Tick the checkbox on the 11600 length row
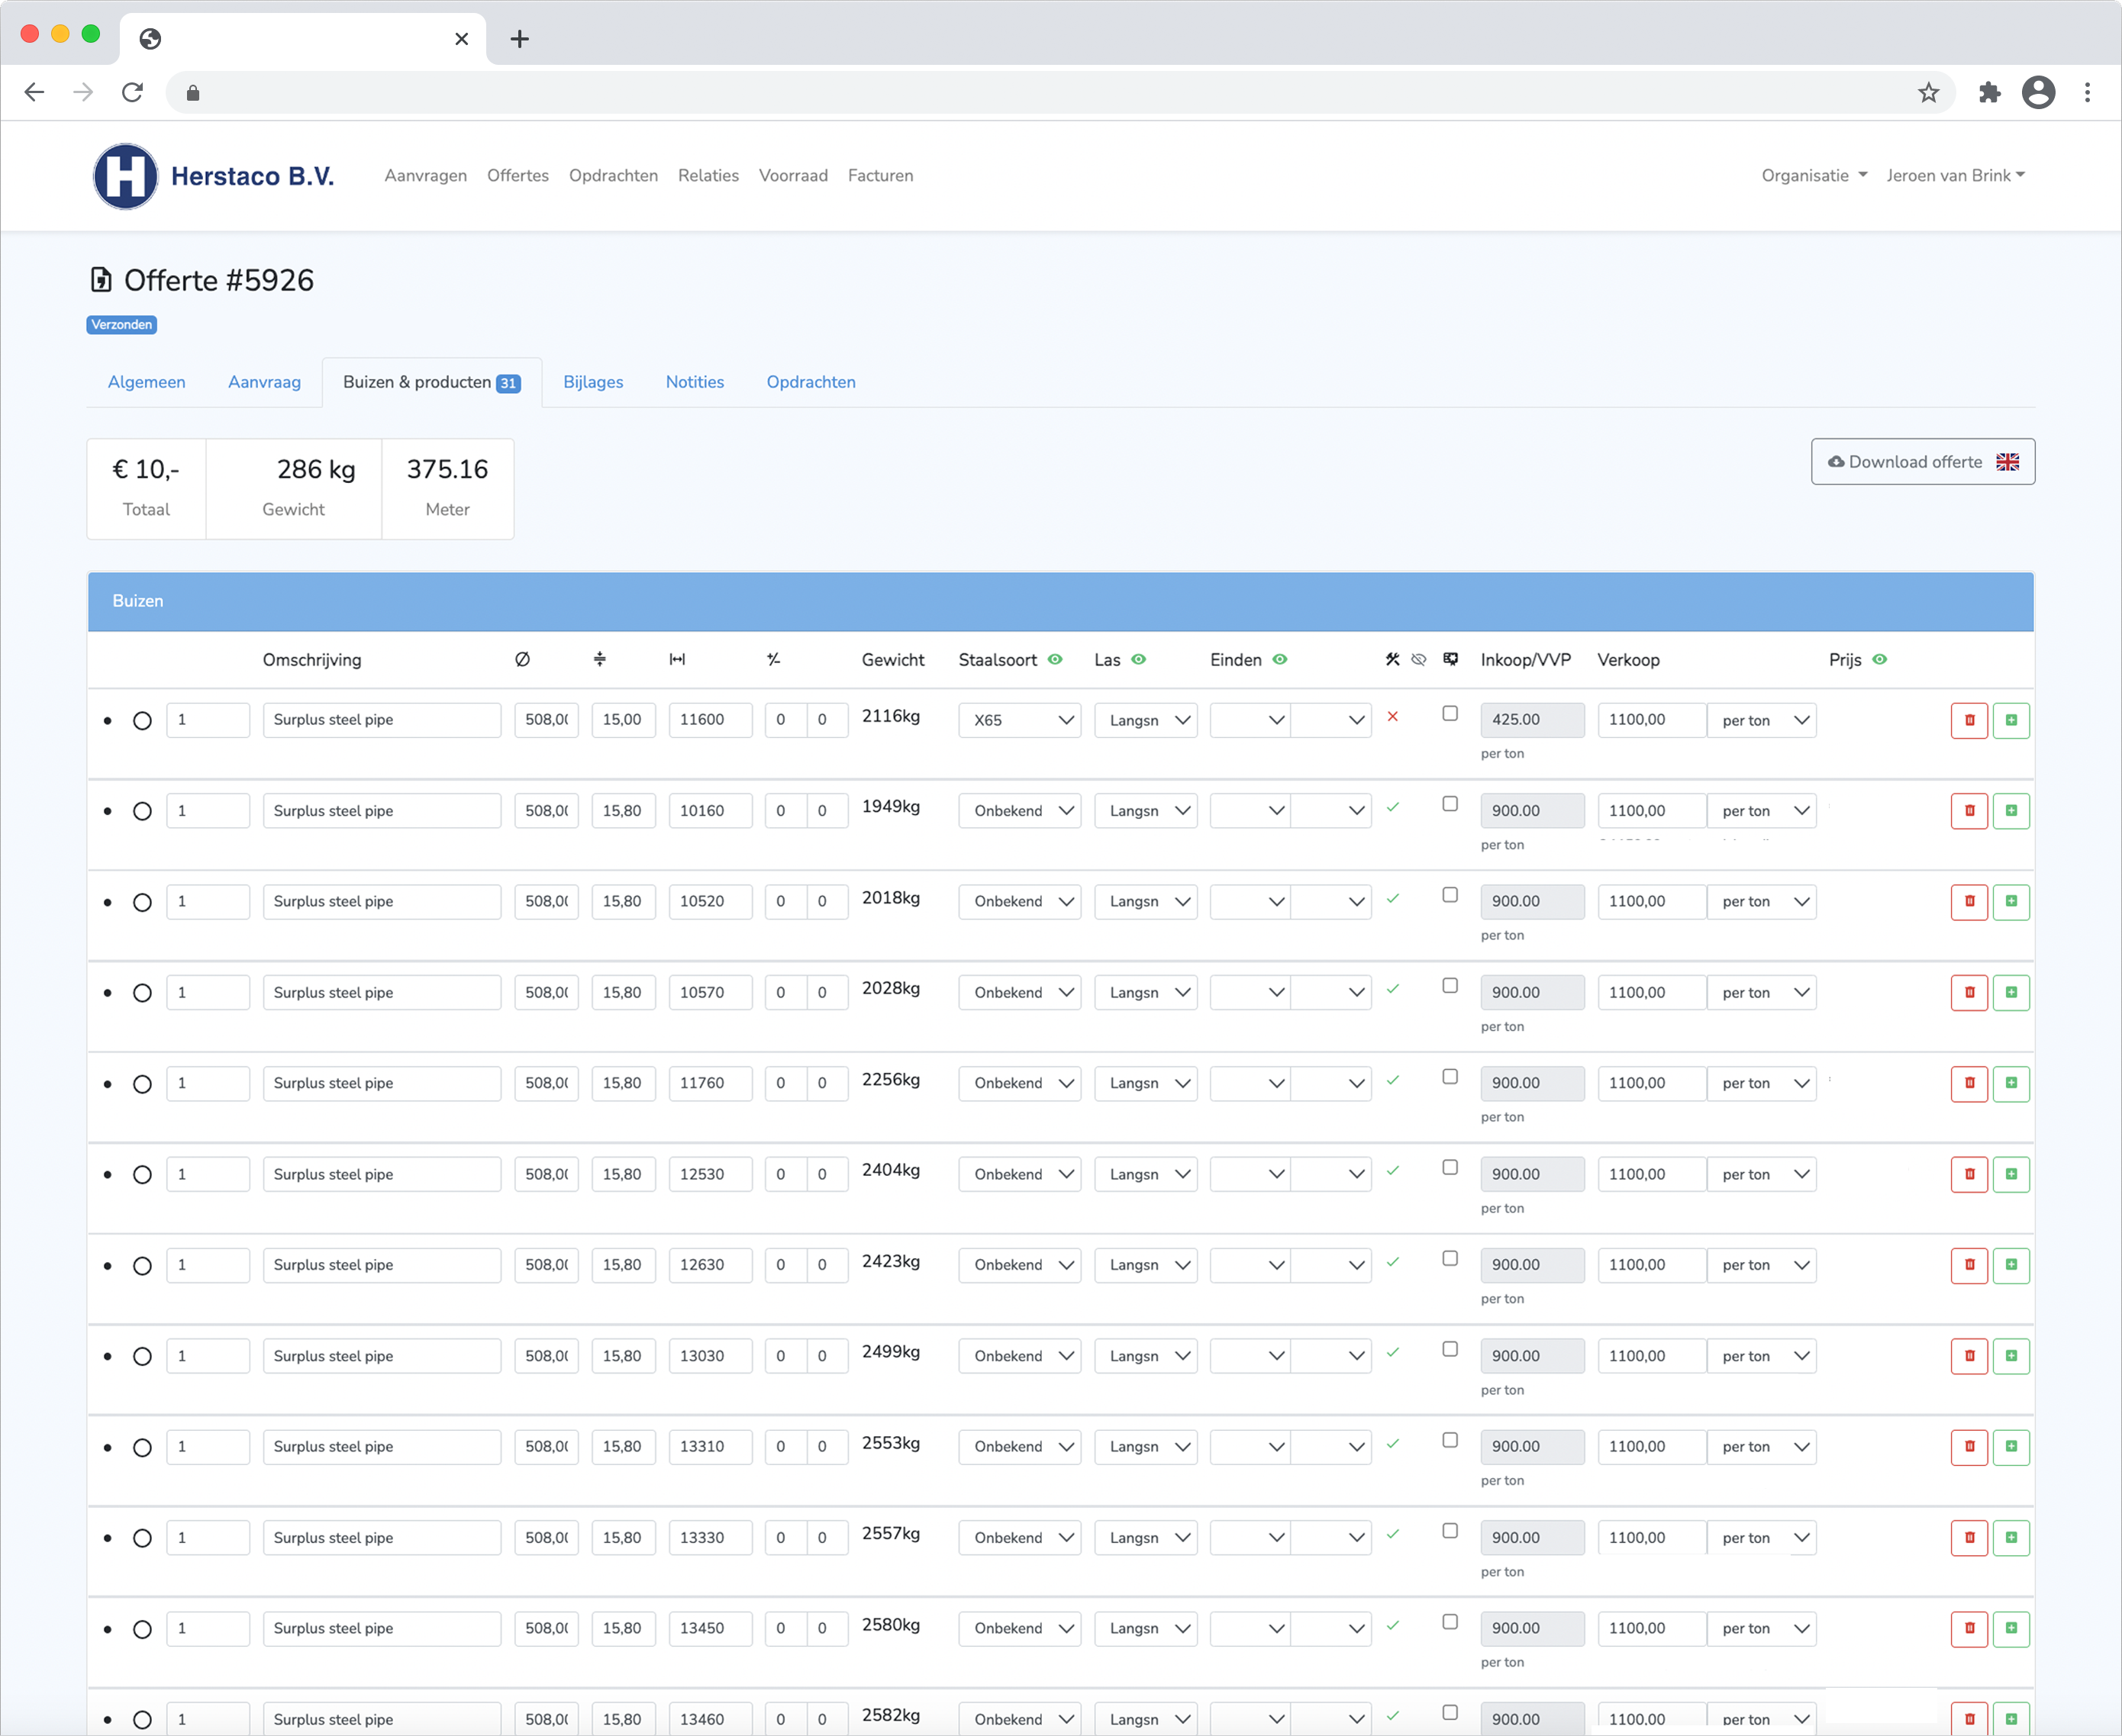 click(1450, 713)
